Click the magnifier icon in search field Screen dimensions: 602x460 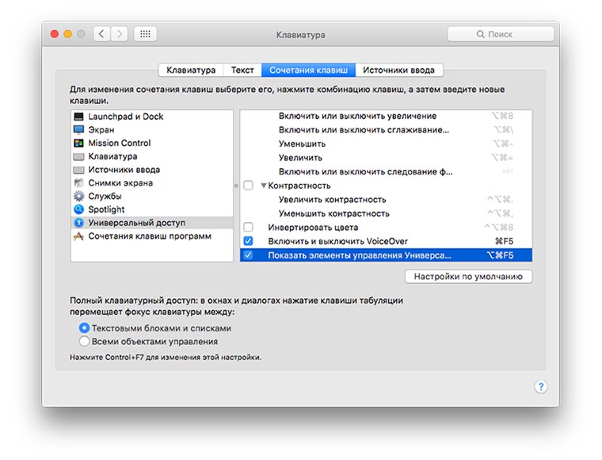480,34
